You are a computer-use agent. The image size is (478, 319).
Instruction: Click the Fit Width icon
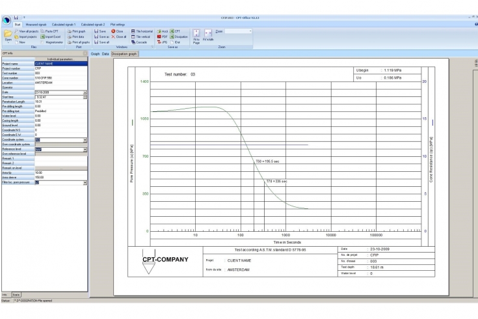tap(209, 34)
